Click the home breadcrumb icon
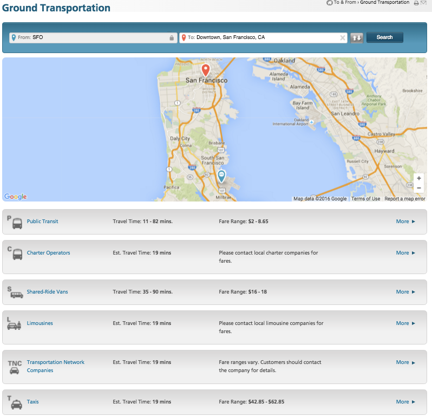This screenshot has height=416, width=432. [x=330, y=3]
